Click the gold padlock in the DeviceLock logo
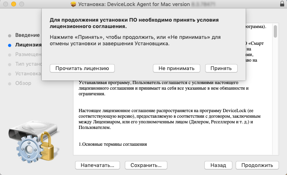The width and height of the screenshot is (287, 175). pos(49,153)
